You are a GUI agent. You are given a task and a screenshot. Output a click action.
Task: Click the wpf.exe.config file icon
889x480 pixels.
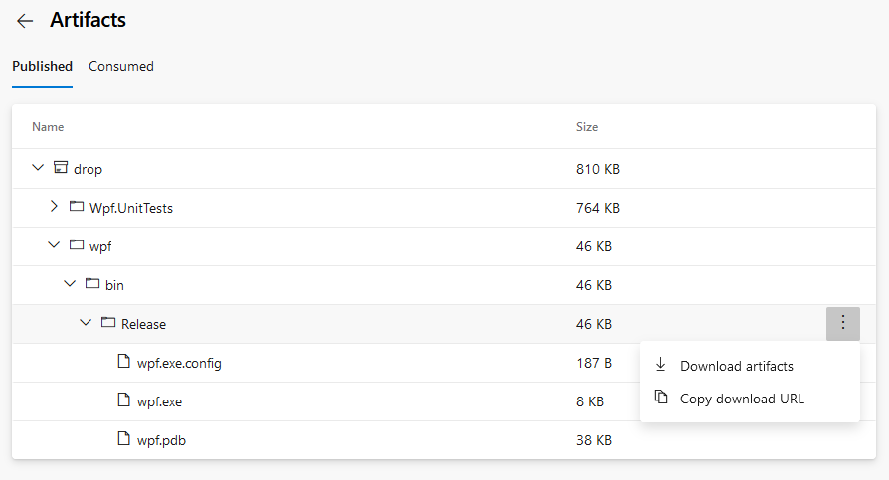pos(123,361)
